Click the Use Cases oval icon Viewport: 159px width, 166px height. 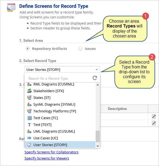point(29,138)
